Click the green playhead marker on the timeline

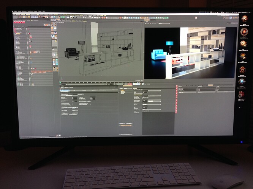click(60, 82)
